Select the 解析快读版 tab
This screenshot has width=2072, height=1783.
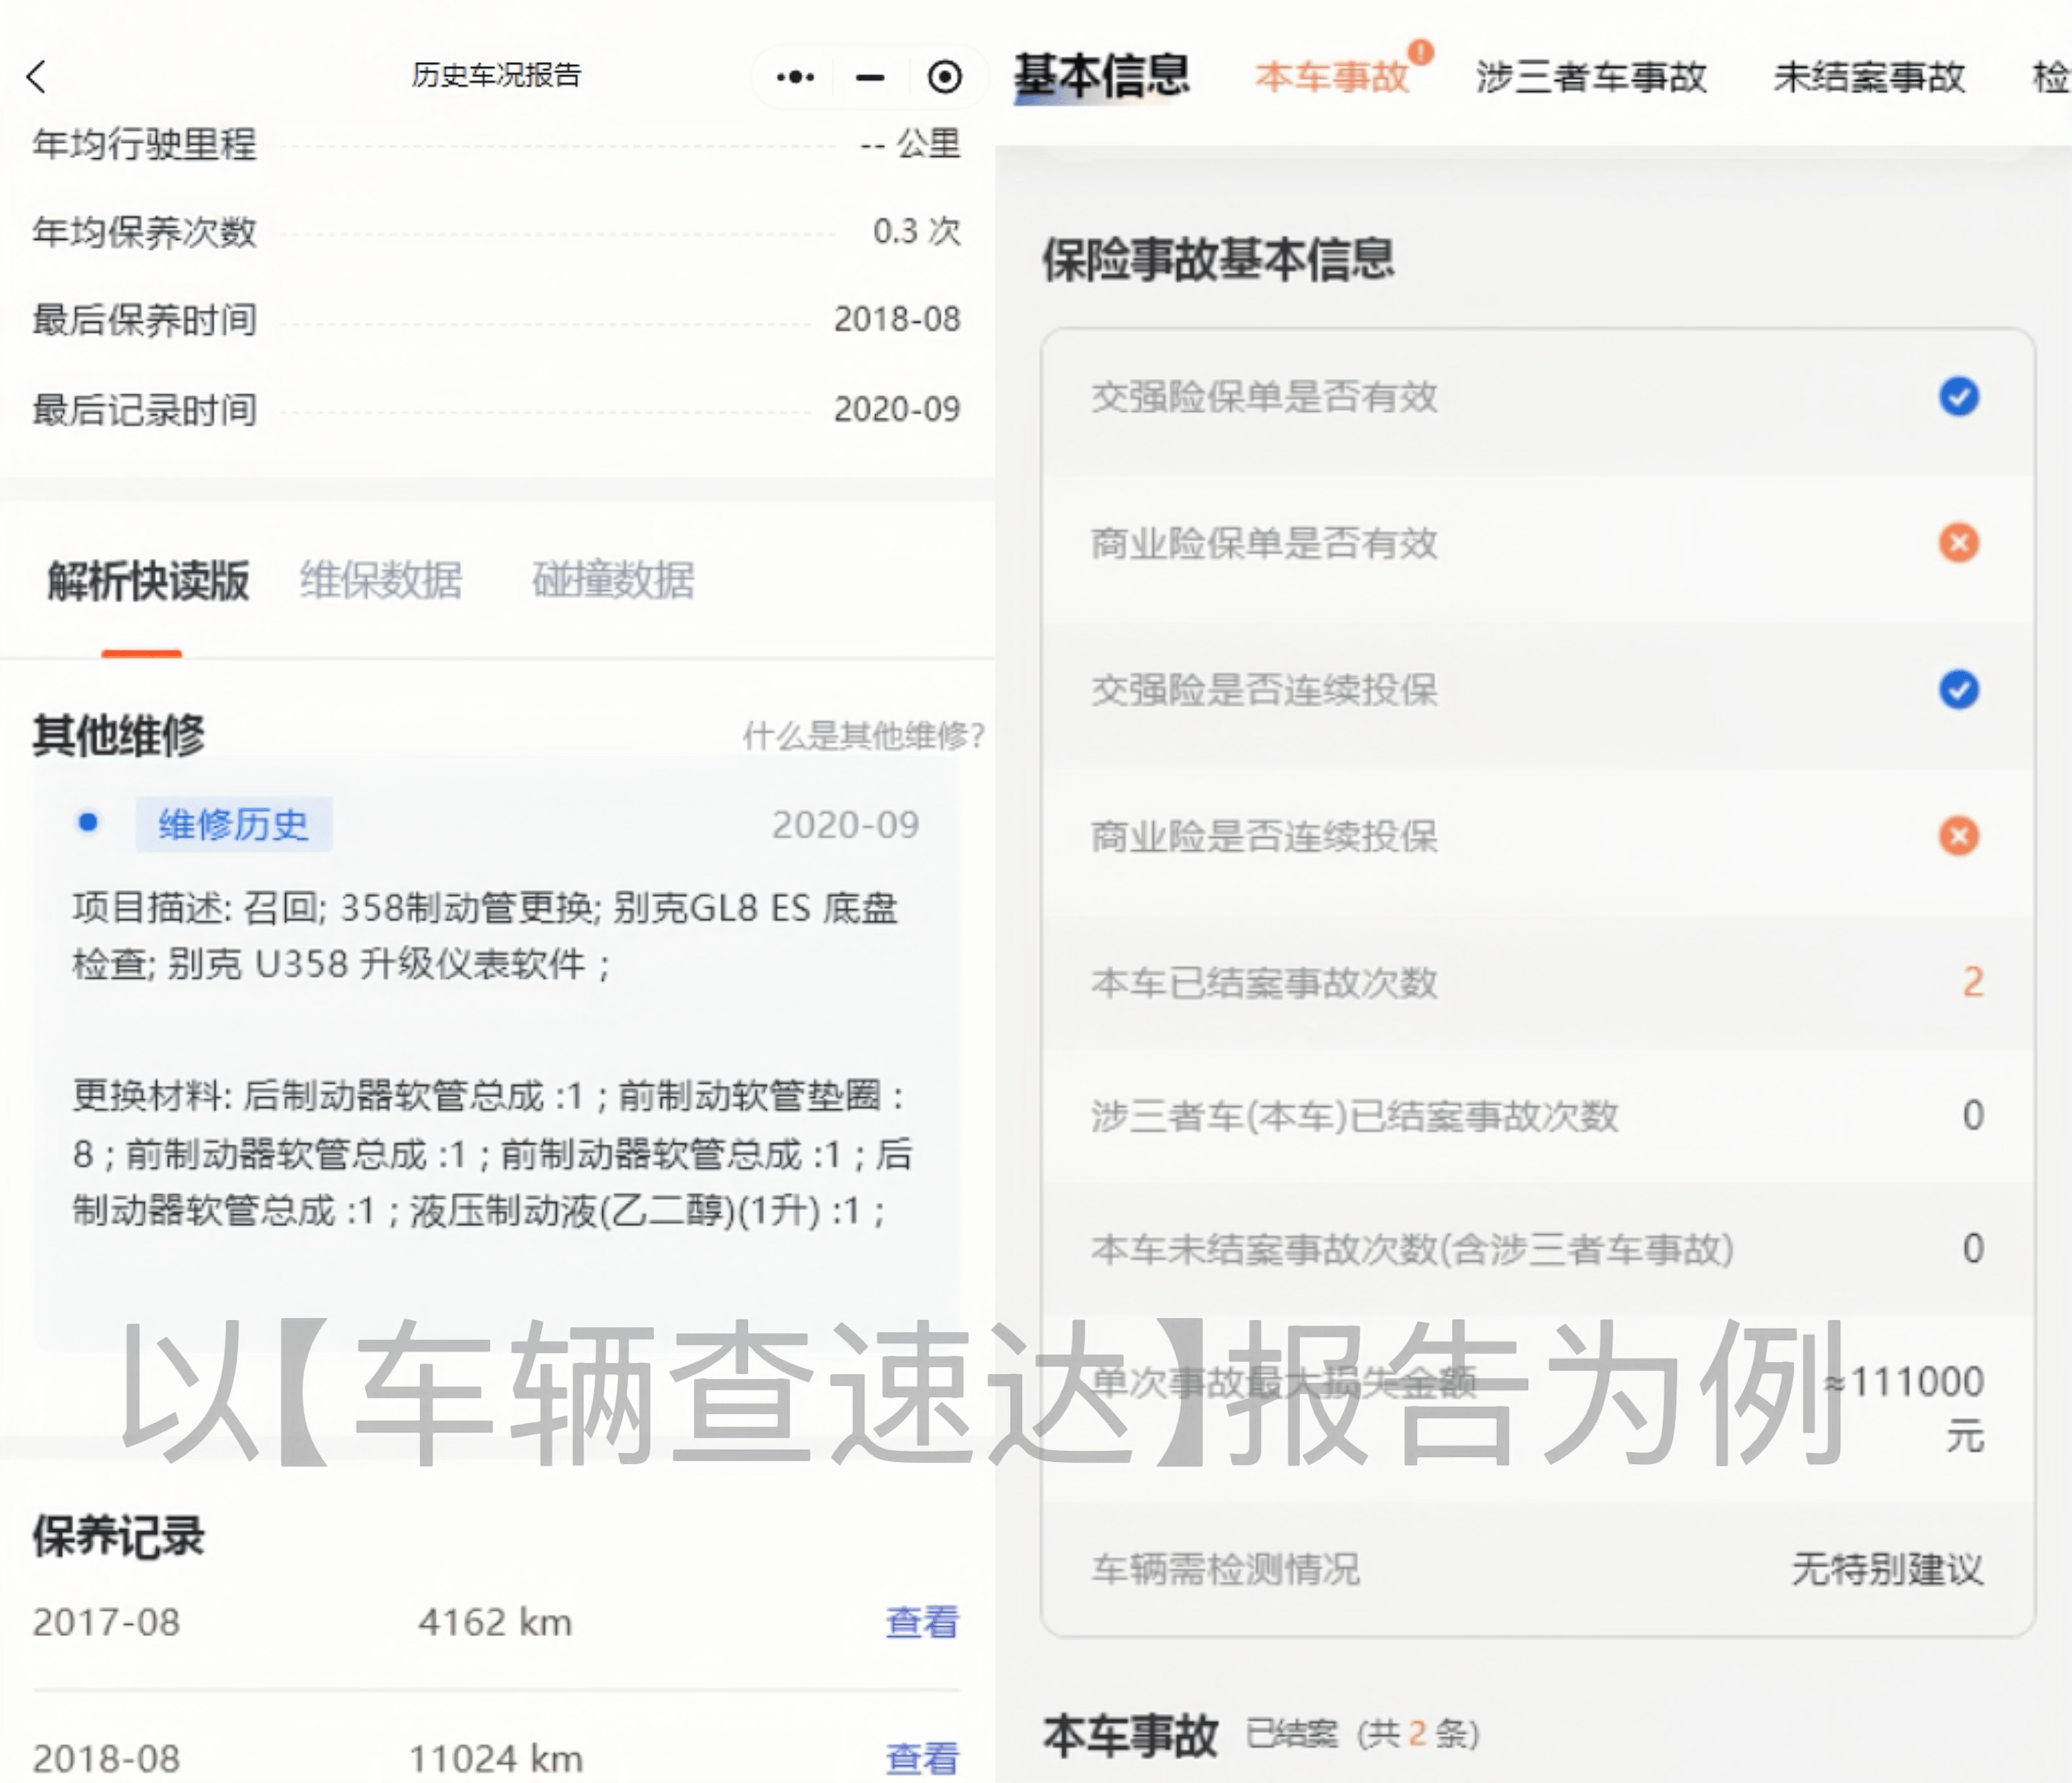pyautogui.click(x=148, y=580)
